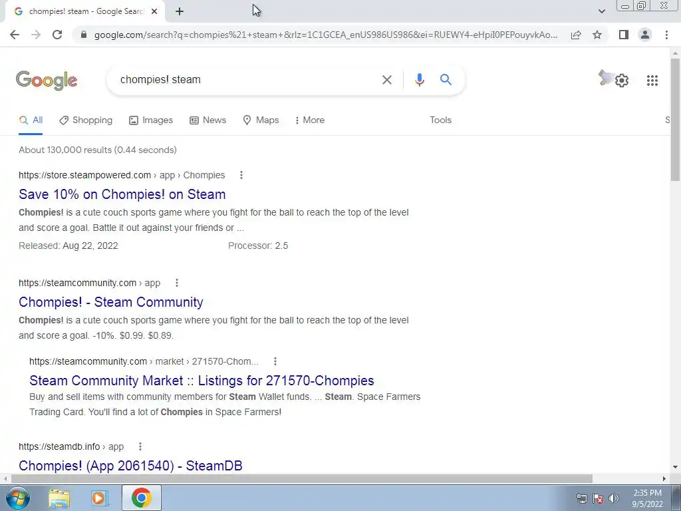The width and height of the screenshot is (681, 511).
Task: Click the Released: Aug 22, 2022 text
Action: pos(68,246)
